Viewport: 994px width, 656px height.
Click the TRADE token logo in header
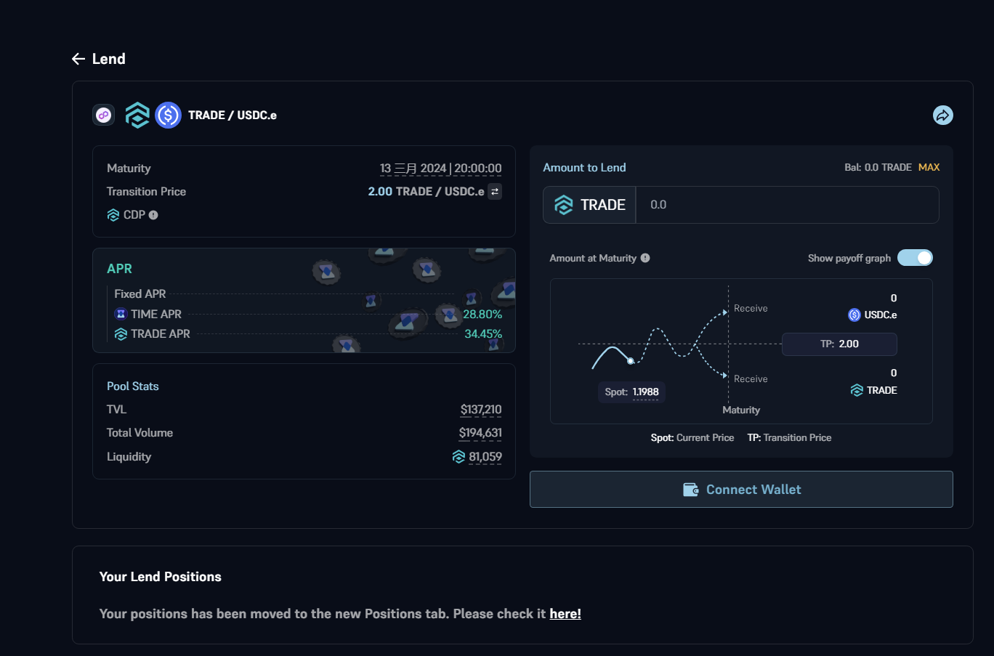[137, 115]
